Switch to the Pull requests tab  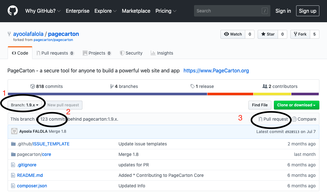point(55,53)
